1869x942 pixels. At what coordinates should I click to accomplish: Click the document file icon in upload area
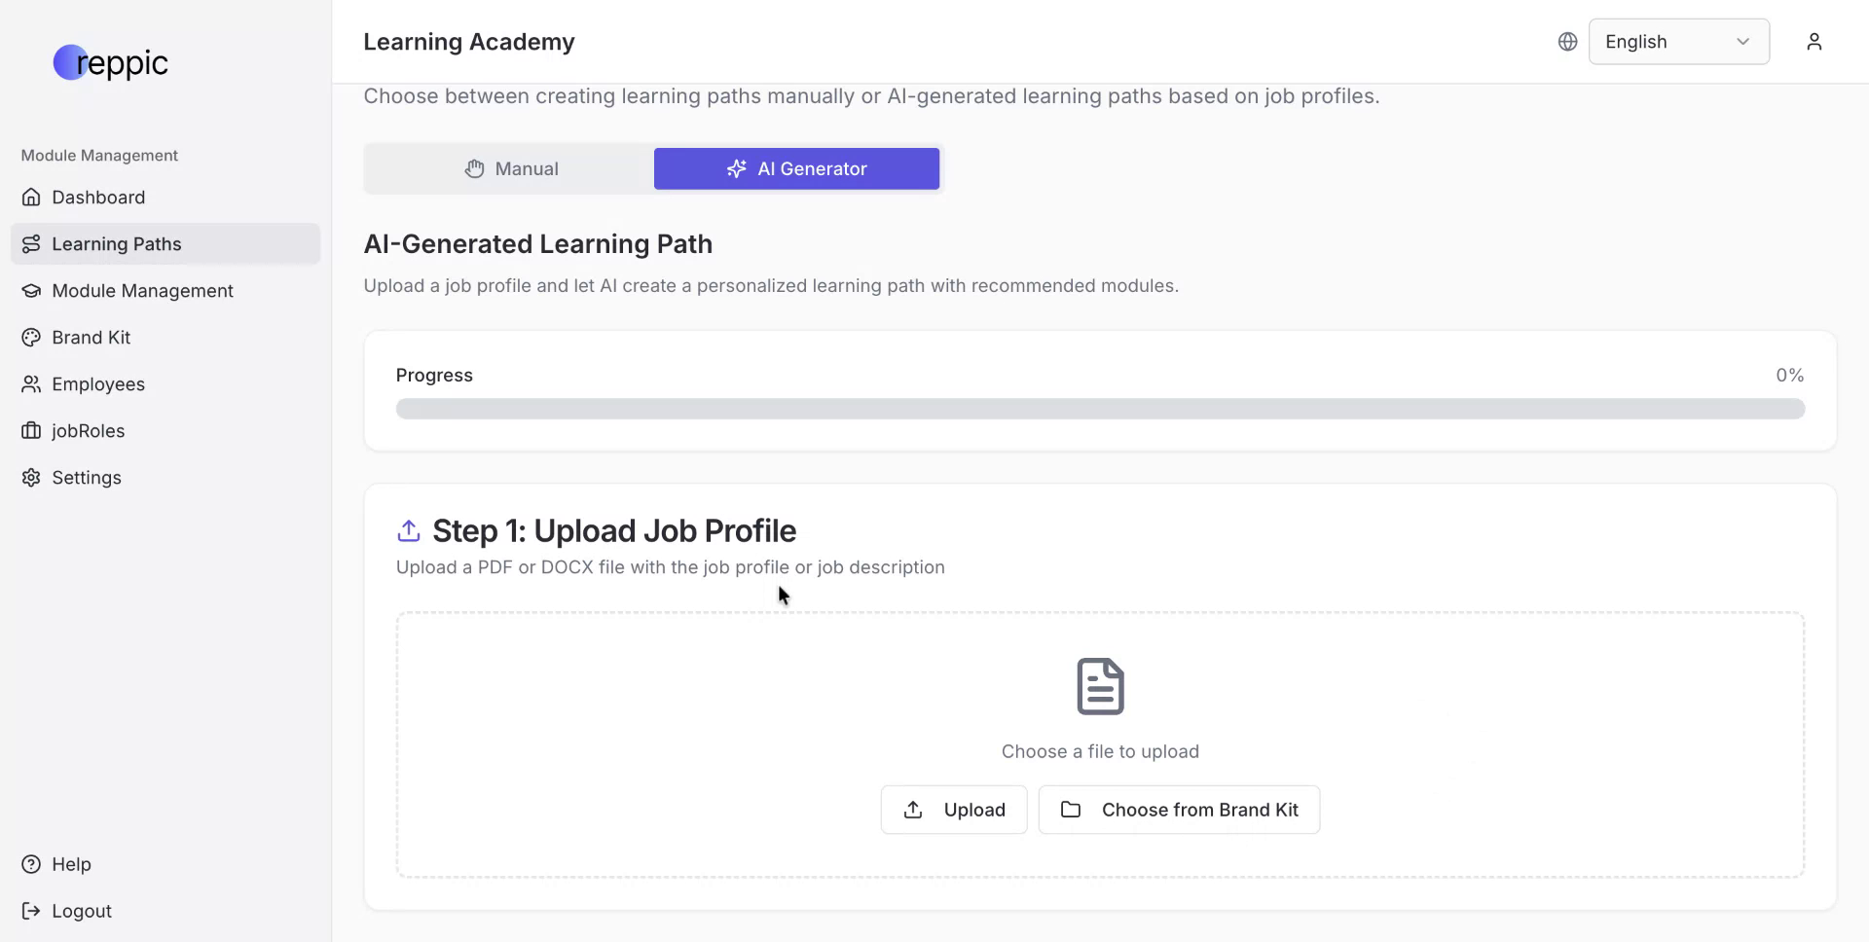(x=1100, y=686)
